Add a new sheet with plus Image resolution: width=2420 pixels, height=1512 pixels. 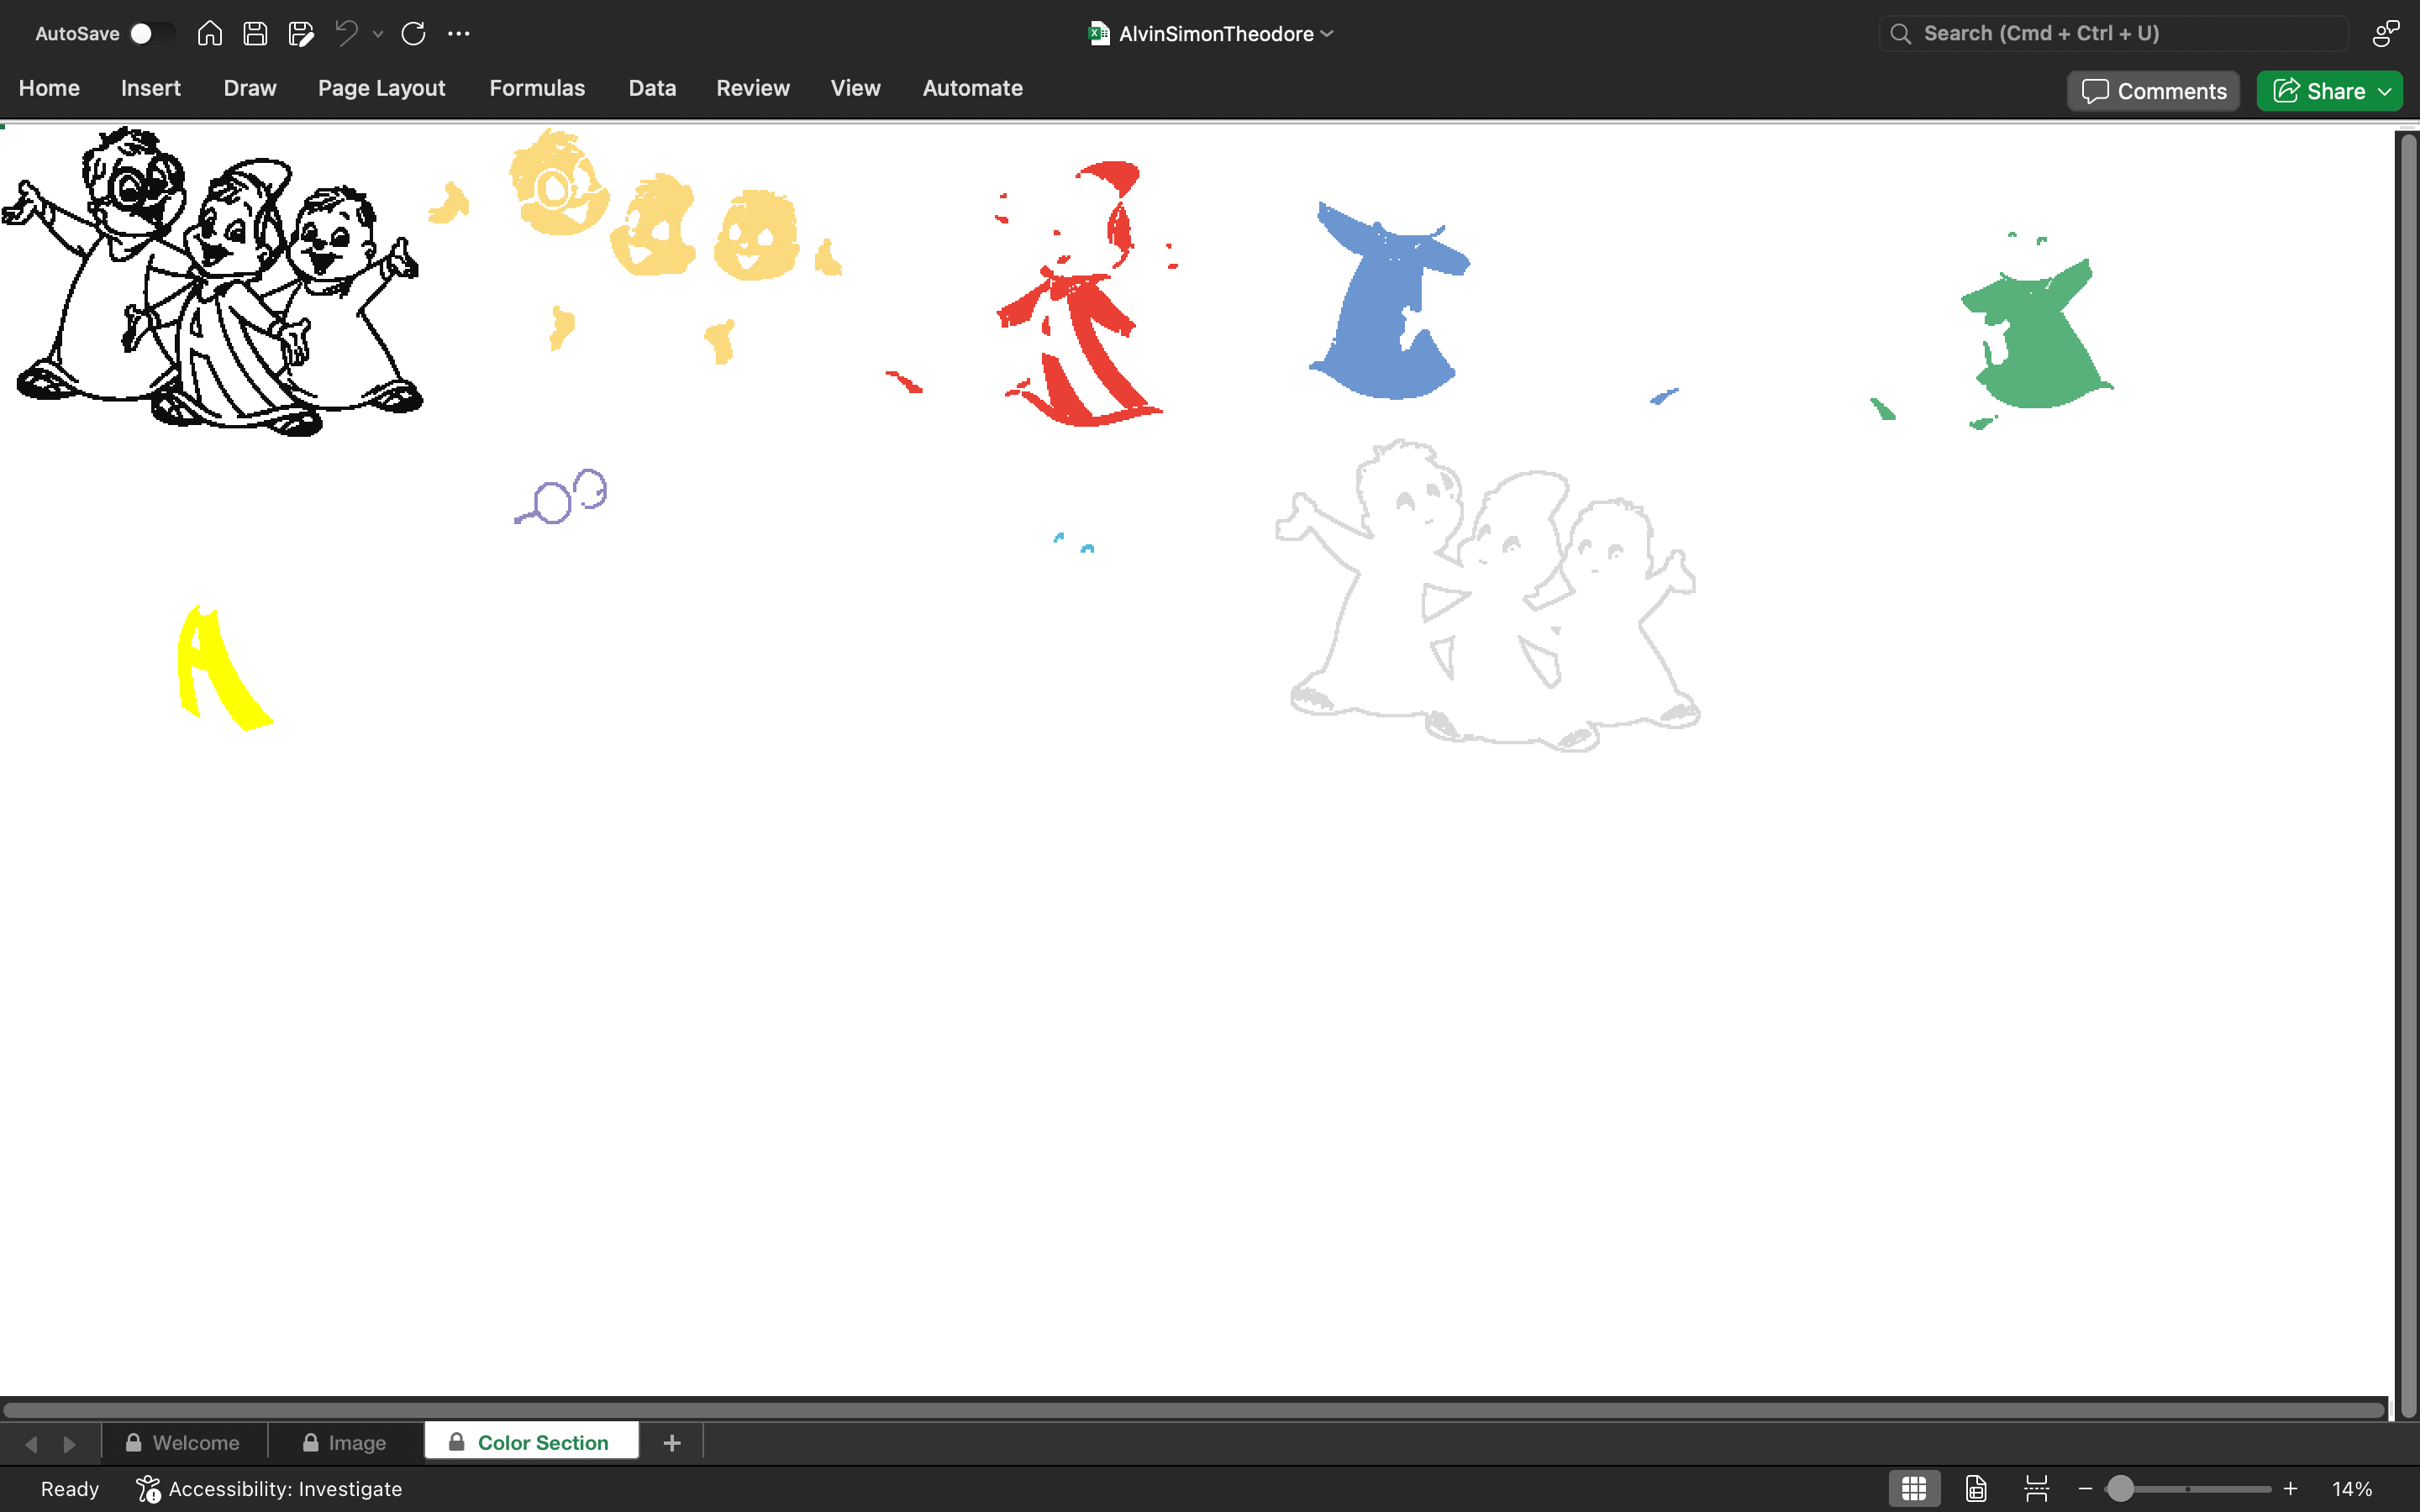coord(672,1442)
